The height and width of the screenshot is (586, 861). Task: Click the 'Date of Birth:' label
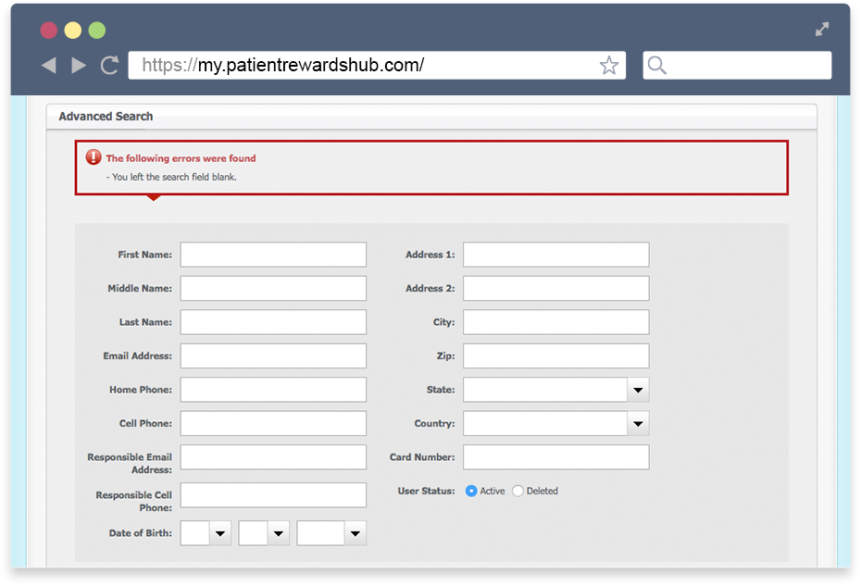pos(141,533)
